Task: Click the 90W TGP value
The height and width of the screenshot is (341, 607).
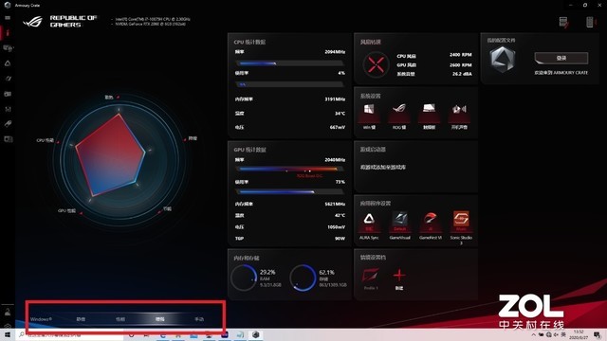Action: coord(340,239)
